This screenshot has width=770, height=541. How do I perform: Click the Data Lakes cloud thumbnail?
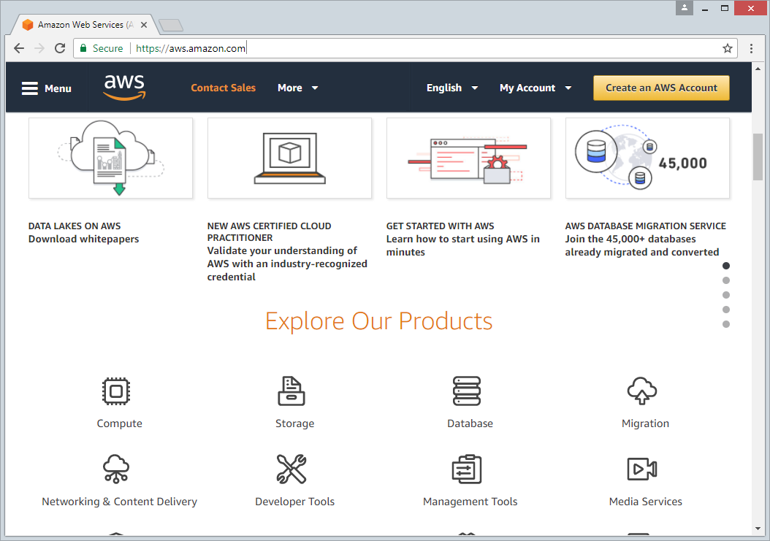tap(110, 158)
